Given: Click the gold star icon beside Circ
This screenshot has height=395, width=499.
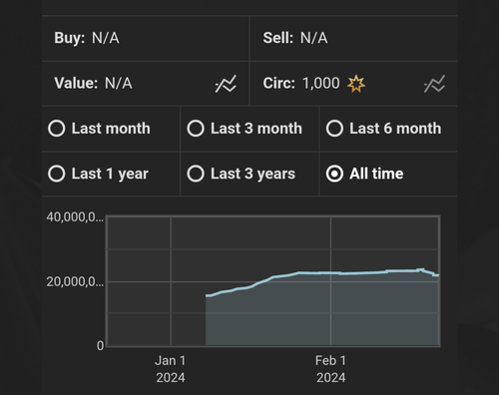Looking at the screenshot, I should [356, 84].
